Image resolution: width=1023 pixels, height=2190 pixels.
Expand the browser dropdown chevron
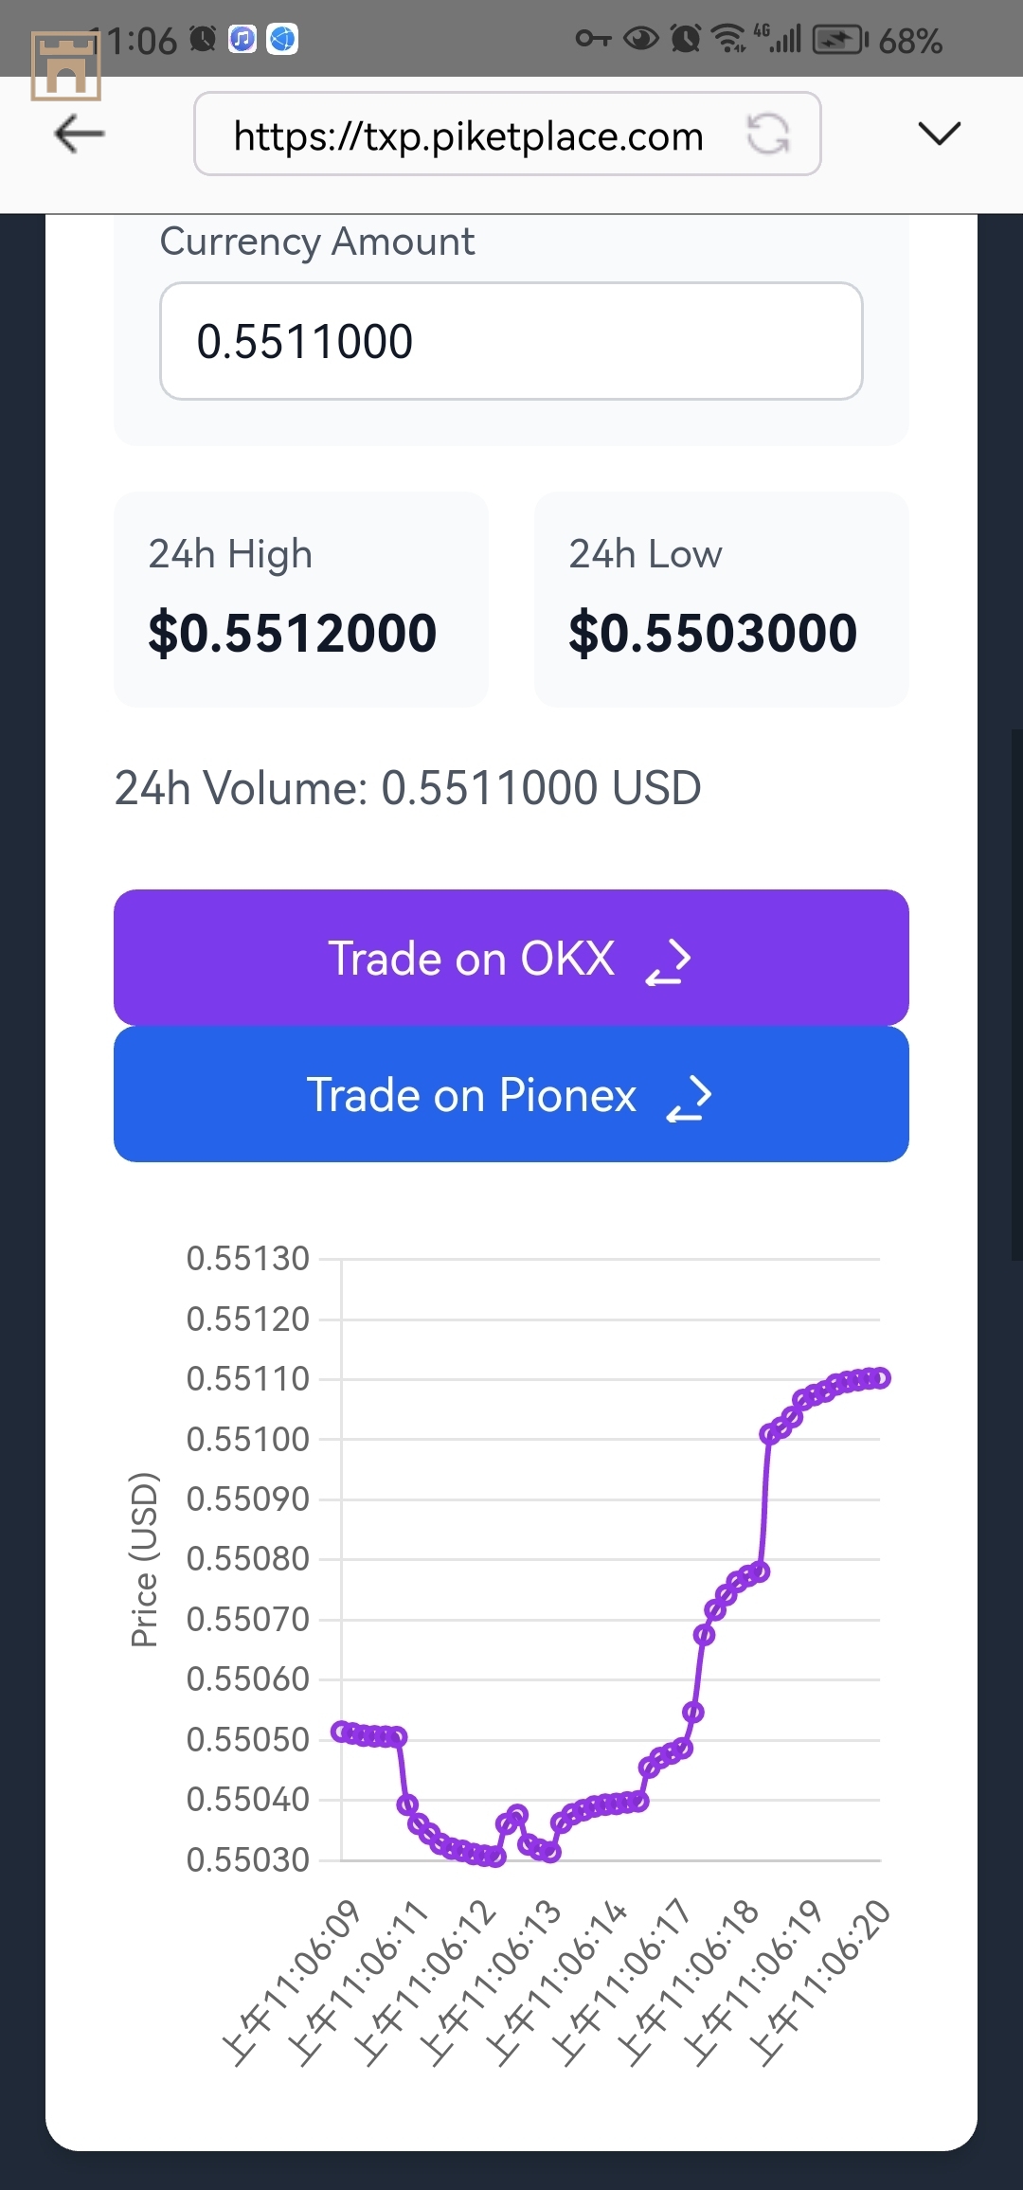(x=940, y=134)
